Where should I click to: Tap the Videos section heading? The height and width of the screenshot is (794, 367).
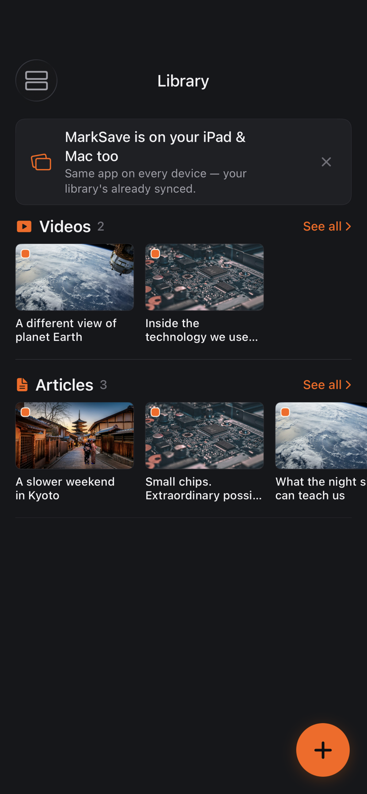point(65,226)
